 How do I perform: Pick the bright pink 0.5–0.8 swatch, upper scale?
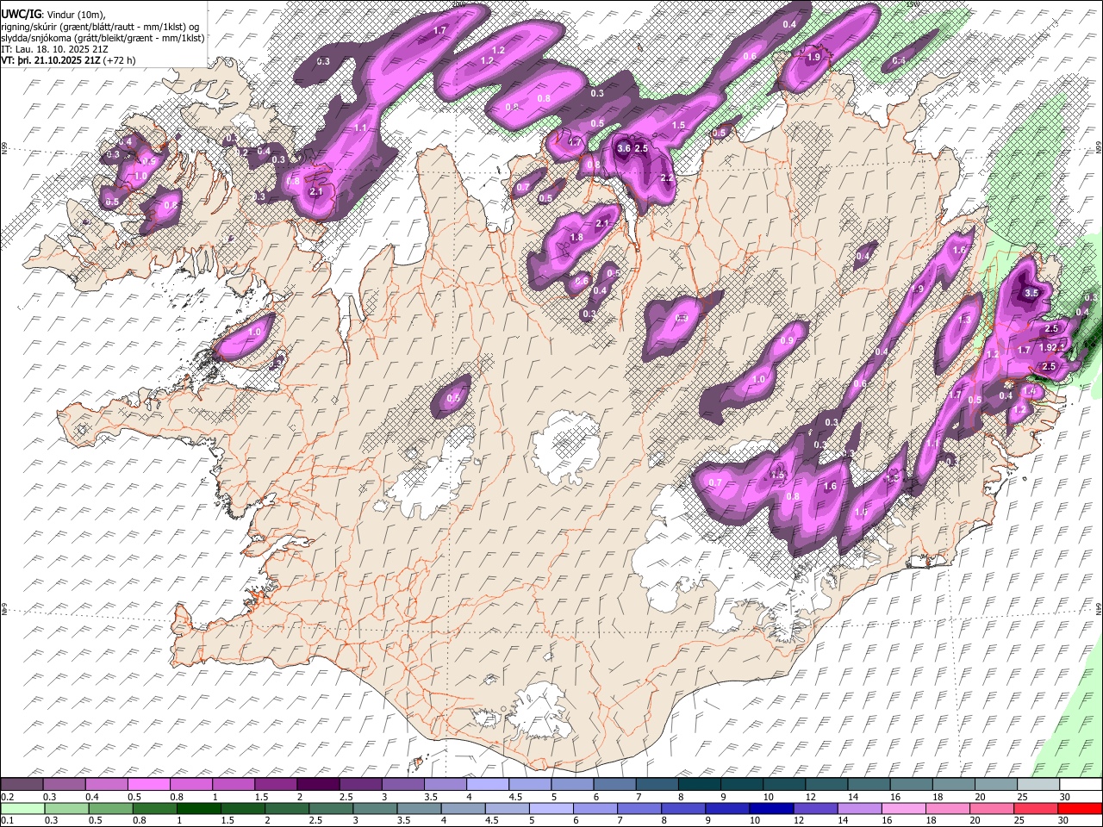[x=149, y=784]
